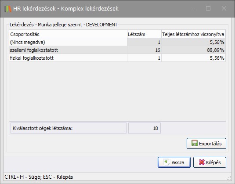Select the (Nincs megadva) row

(x=117, y=42)
